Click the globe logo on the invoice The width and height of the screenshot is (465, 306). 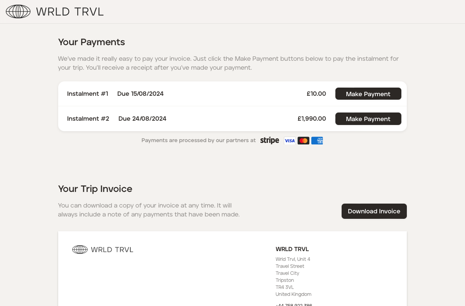tap(80, 250)
